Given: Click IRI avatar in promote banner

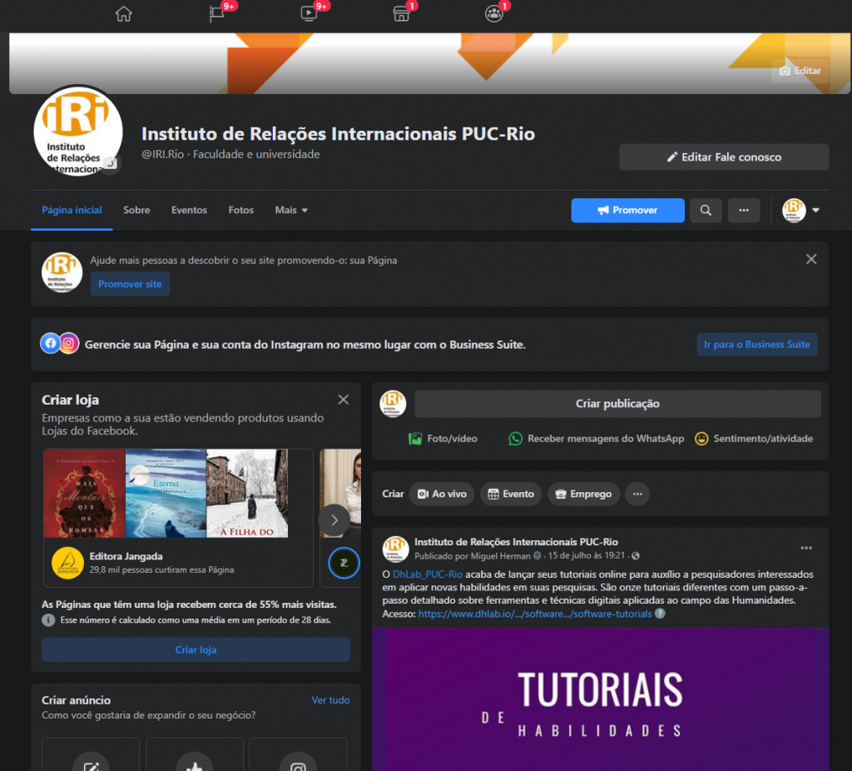Looking at the screenshot, I should click(62, 272).
